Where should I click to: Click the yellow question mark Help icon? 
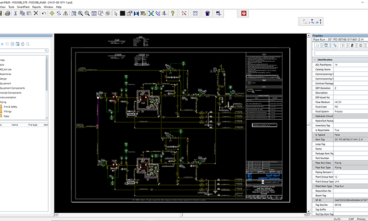click(x=172, y=13)
